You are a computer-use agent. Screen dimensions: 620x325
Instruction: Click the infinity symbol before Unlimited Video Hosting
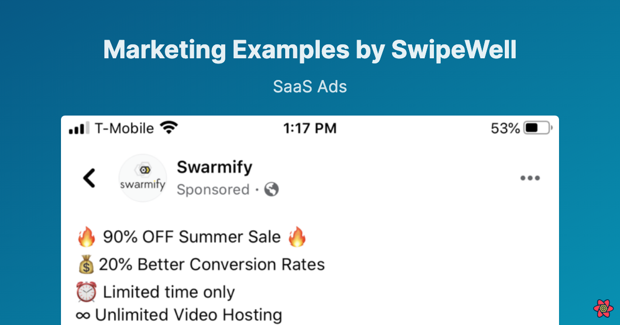tap(84, 314)
